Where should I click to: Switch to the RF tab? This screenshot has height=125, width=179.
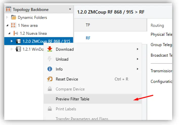tap(88, 38)
